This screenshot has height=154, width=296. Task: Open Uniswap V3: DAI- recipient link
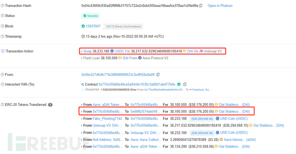(145, 133)
